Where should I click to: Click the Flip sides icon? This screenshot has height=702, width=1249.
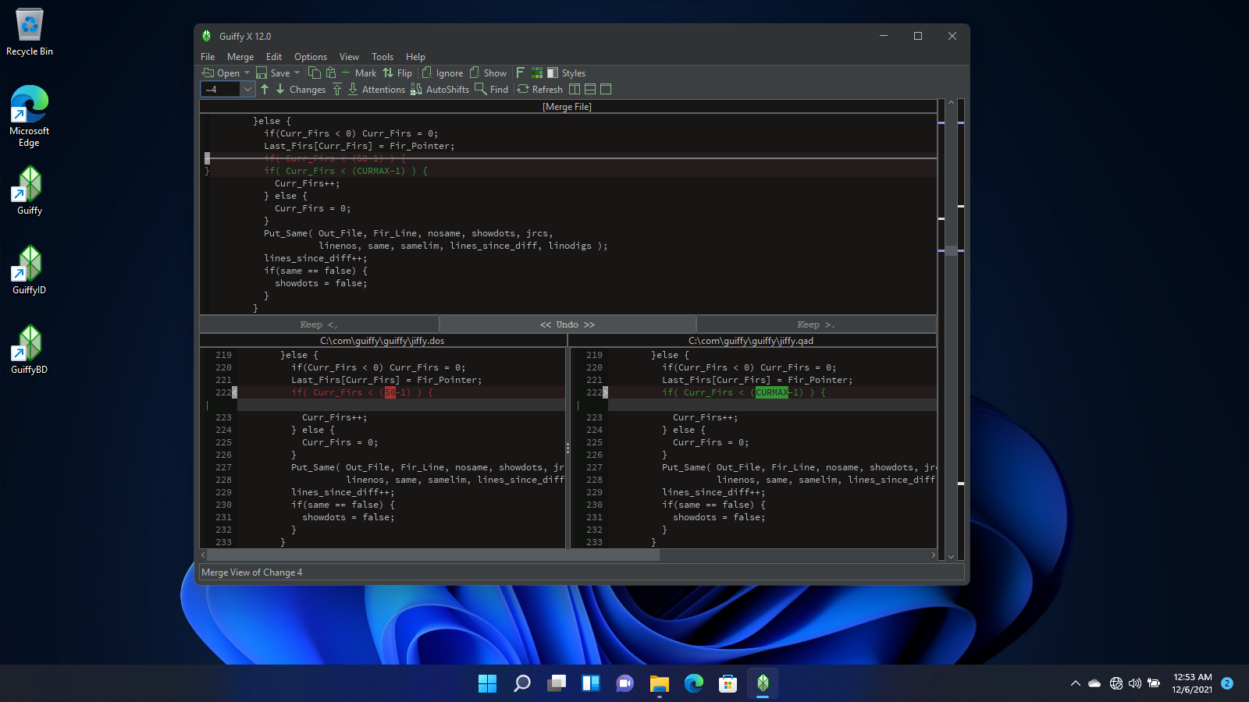(389, 73)
